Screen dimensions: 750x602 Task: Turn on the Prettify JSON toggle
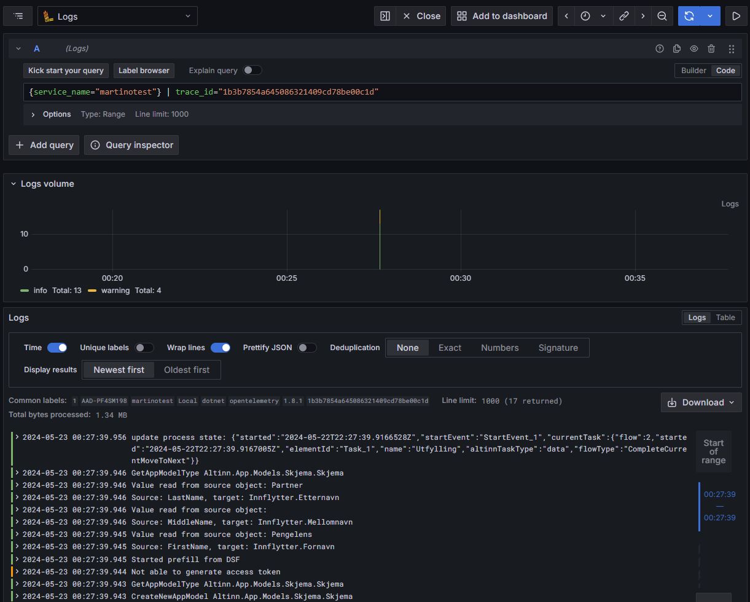pyautogui.click(x=307, y=348)
